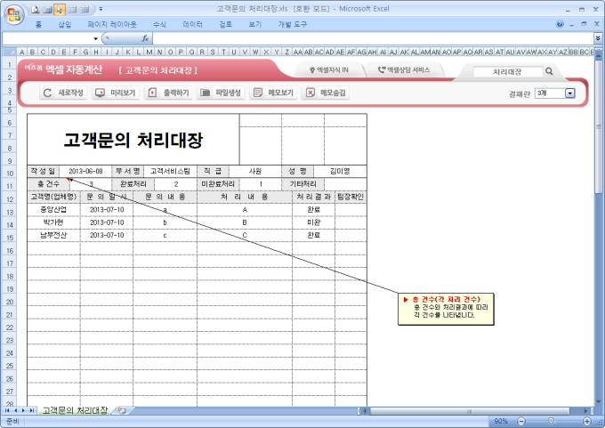Image resolution: width=605 pixels, height=428 pixels.
Task: Open the 엑셀상담 서비스 tab
Action: pos(404,70)
